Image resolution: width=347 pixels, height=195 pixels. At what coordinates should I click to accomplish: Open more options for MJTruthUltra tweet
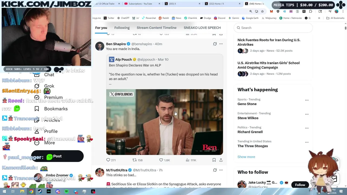coord(221,170)
